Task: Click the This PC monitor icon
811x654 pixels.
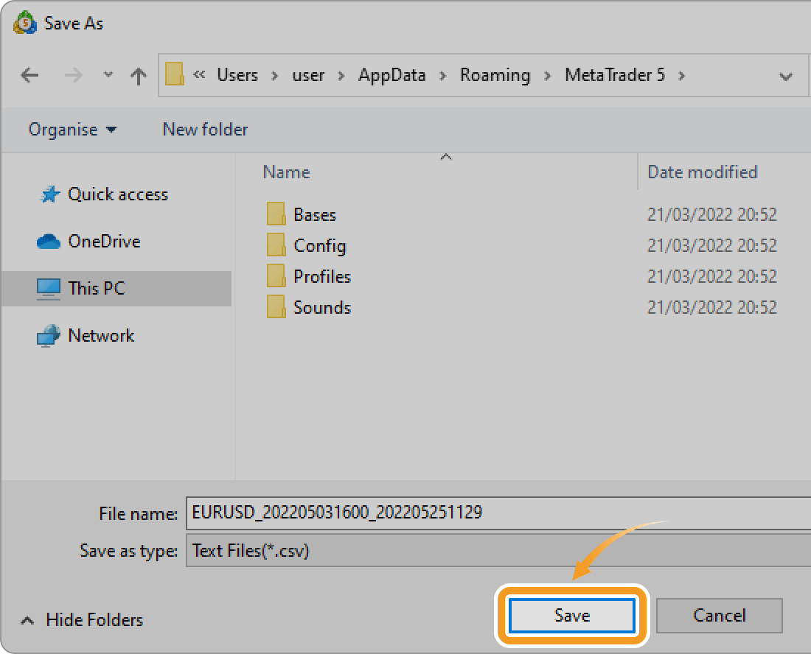Action: [x=49, y=289]
